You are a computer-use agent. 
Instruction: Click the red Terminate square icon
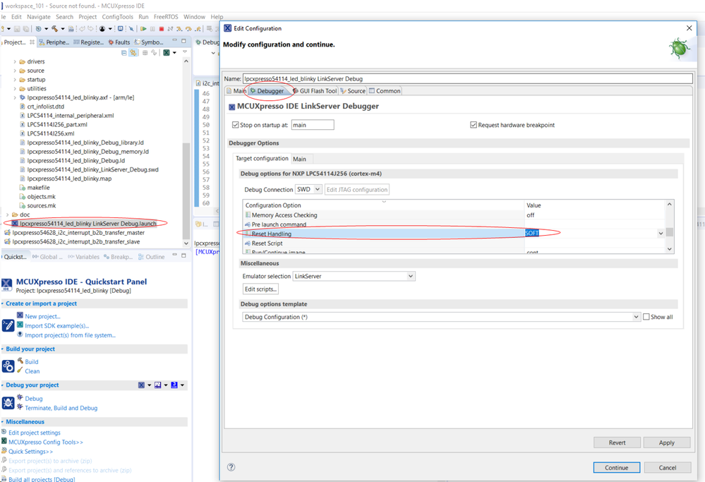(162, 29)
